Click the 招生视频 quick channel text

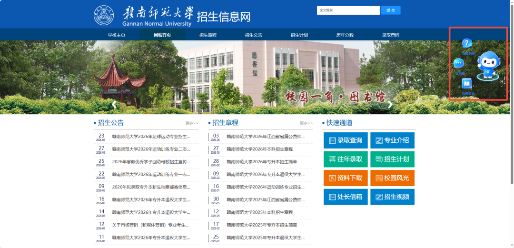(x=396, y=197)
